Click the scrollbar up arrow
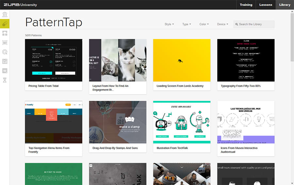Screen dimensions: 294x185 pyautogui.click(x=292, y=11)
